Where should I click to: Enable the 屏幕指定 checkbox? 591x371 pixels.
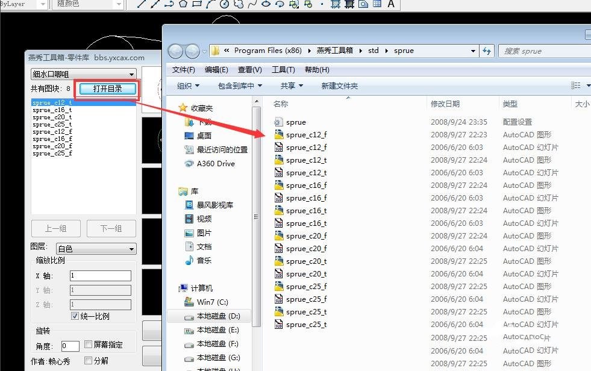pyautogui.click(x=88, y=344)
